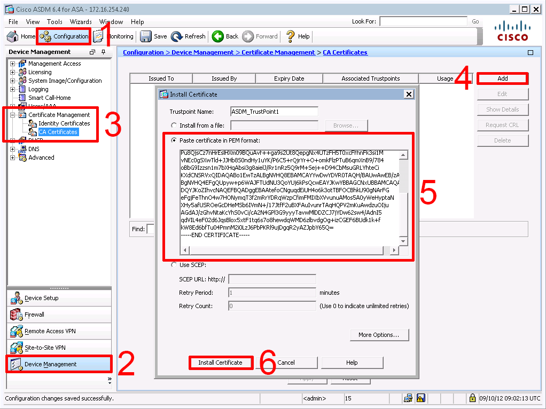
Task: Select the Licensing tree icon
Action: click(22, 72)
